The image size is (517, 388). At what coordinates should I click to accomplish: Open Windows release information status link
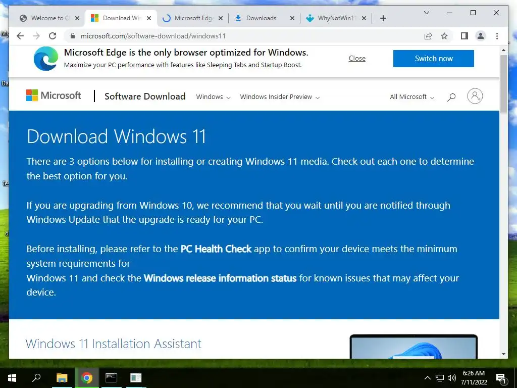[x=220, y=278]
